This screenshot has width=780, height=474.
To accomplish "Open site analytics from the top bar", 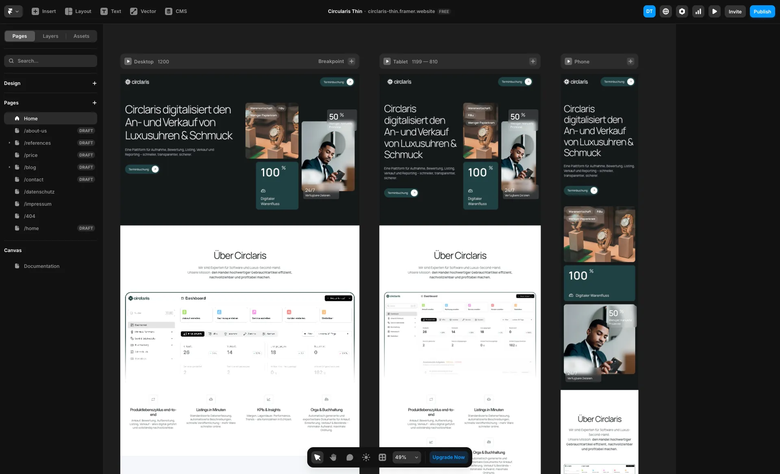I will point(698,11).
